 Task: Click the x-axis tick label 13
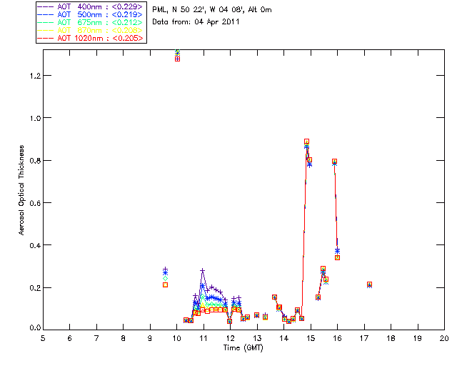coord(257,338)
